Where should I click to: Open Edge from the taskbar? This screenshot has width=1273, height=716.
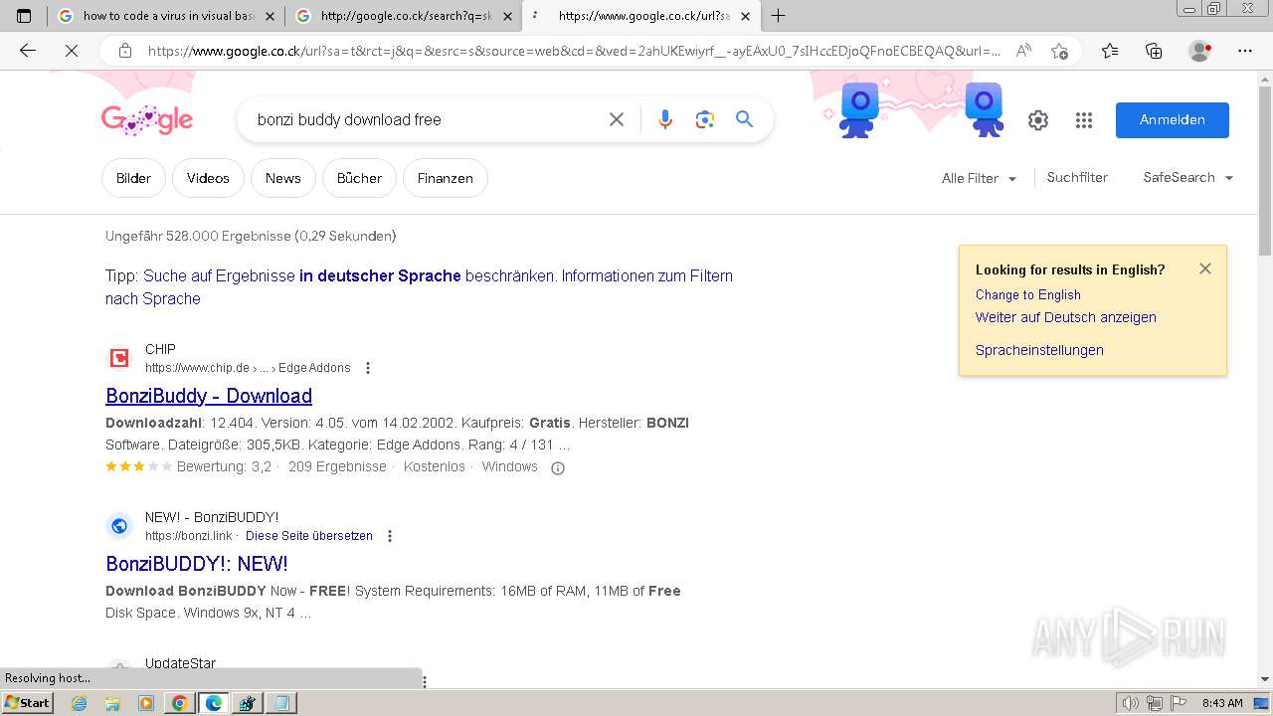(x=213, y=703)
